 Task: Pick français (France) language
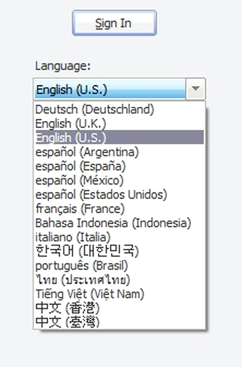point(119,209)
